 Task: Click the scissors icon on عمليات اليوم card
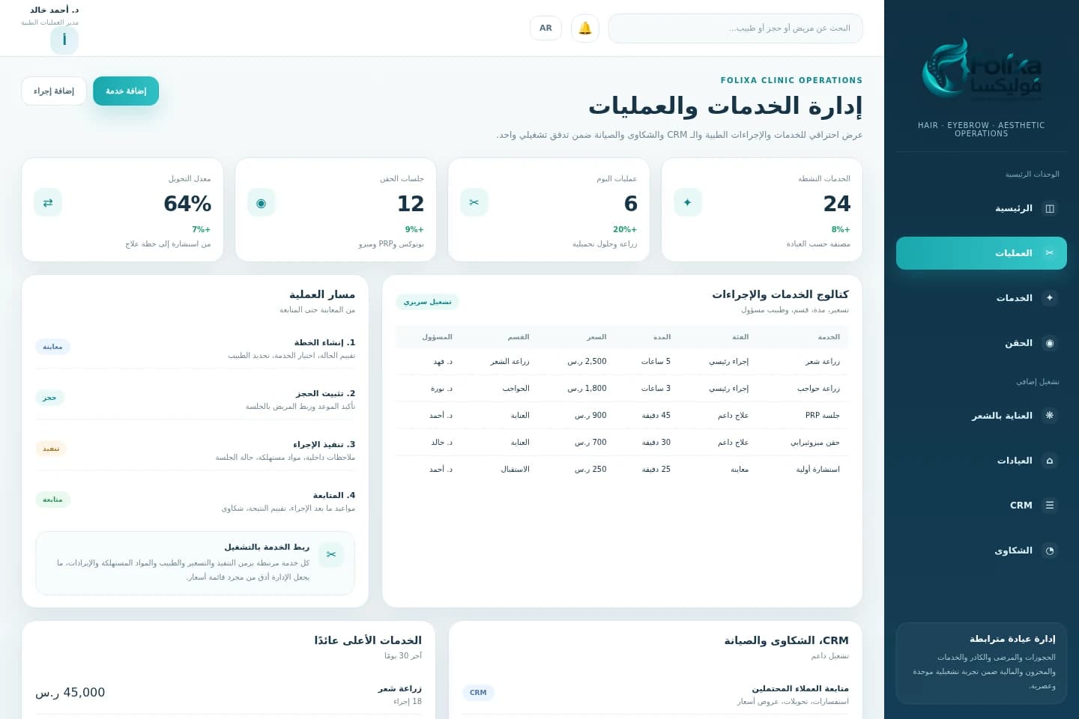pos(474,202)
